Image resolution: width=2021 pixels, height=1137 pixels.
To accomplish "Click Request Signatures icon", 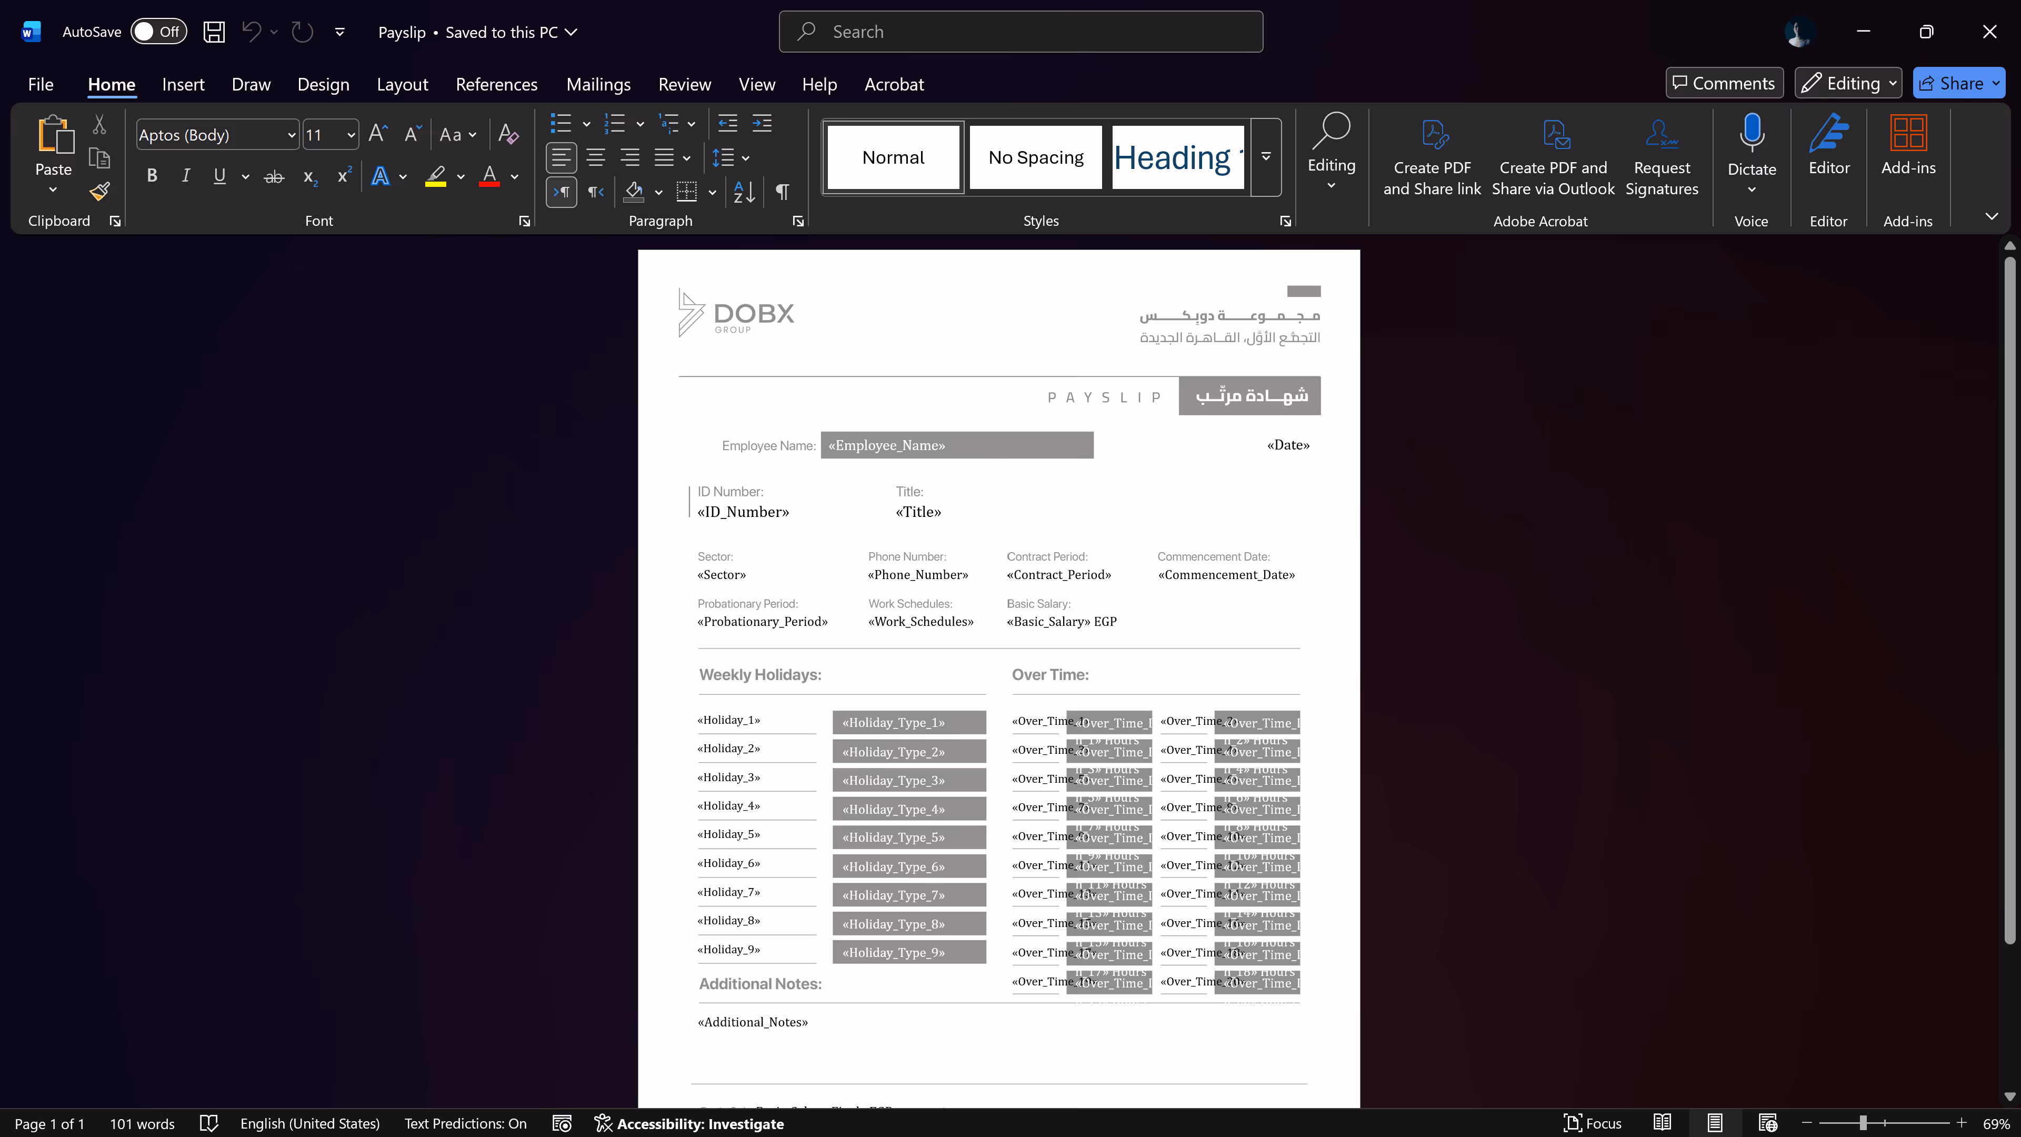I will click(x=1662, y=157).
